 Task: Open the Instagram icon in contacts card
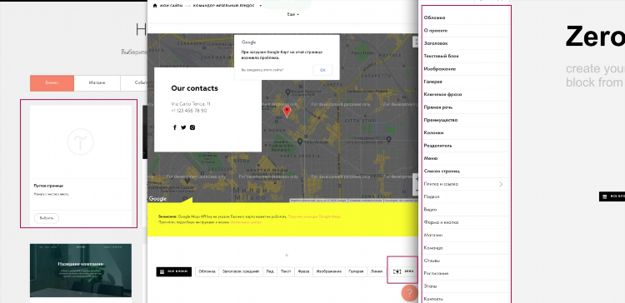pyautogui.click(x=192, y=127)
